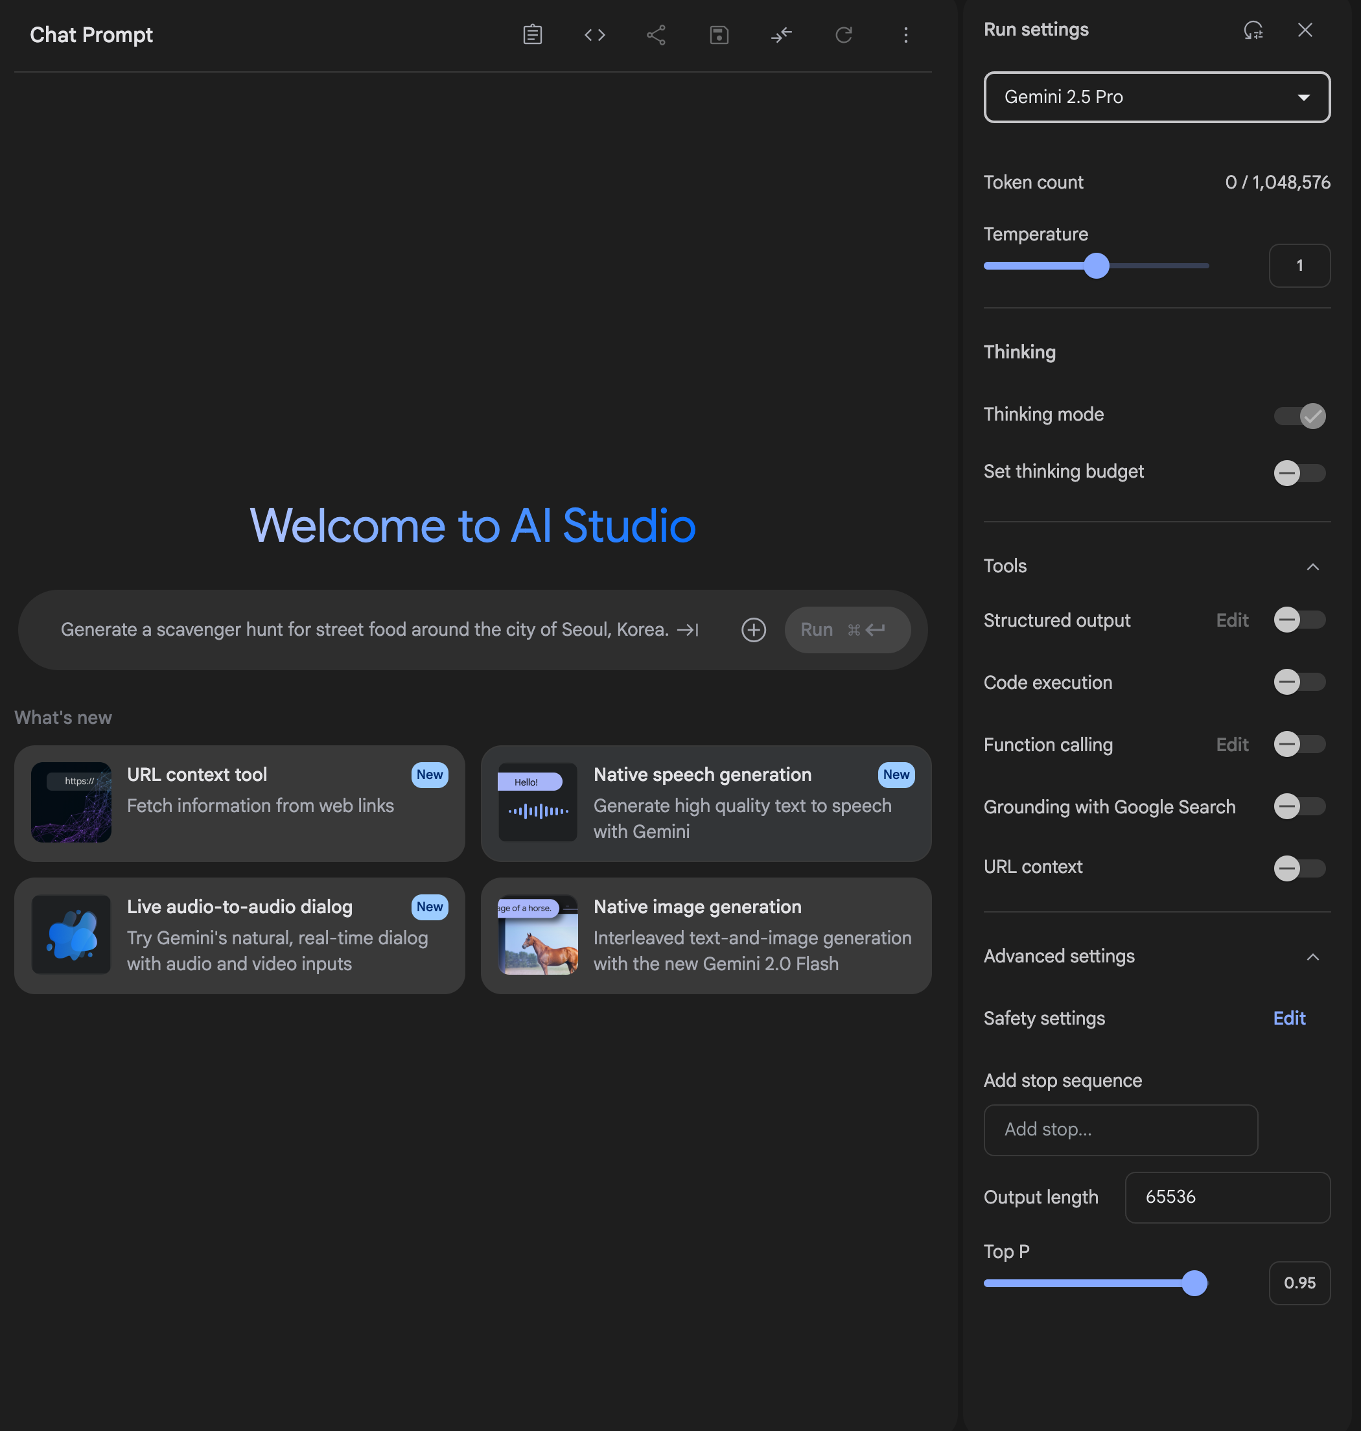Click the Token count value 0 / 1,048,576

point(1277,182)
